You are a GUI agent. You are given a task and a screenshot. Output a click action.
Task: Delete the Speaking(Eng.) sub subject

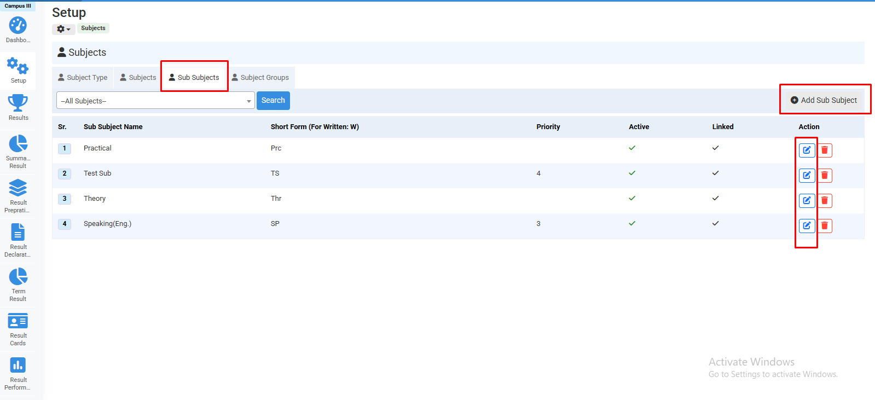[825, 225]
